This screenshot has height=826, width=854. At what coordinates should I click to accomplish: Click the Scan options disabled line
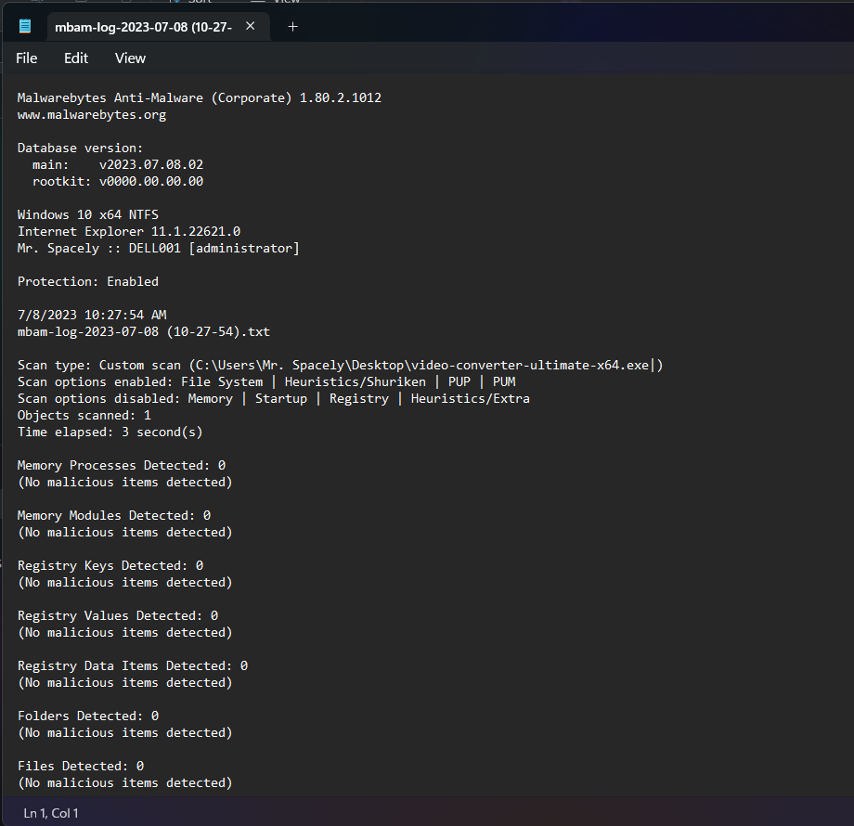(274, 398)
